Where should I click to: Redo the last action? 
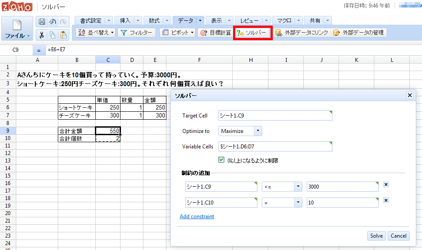tap(64, 22)
